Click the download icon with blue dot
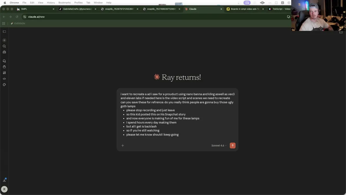This screenshot has height=195, width=346. tap(4, 180)
